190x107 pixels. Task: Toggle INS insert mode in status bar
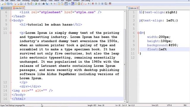185,105
